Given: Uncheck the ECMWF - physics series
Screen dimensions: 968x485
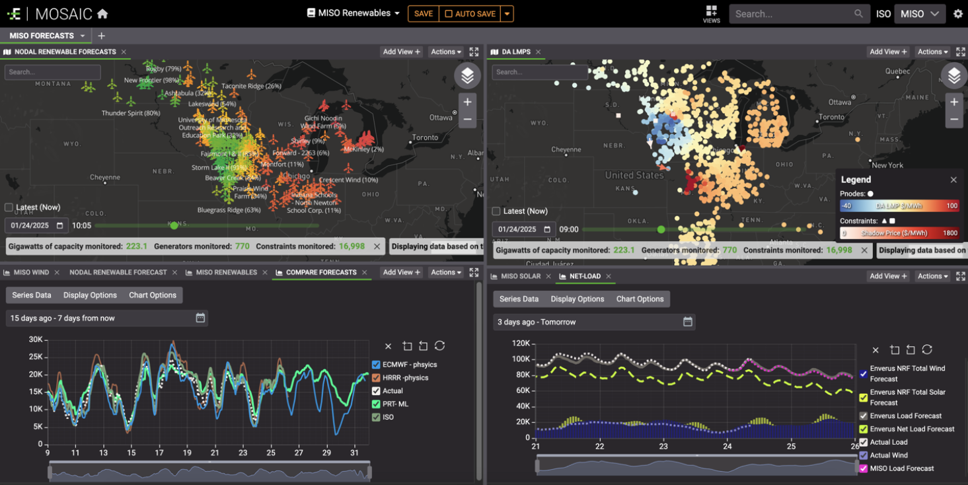Looking at the screenshot, I should tap(376, 365).
